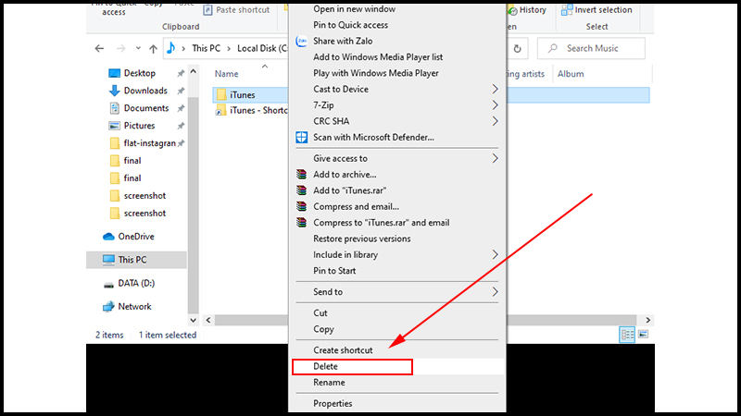
Task: Click the This PC monitor icon in sidebar
Action: tap(108, 260)
